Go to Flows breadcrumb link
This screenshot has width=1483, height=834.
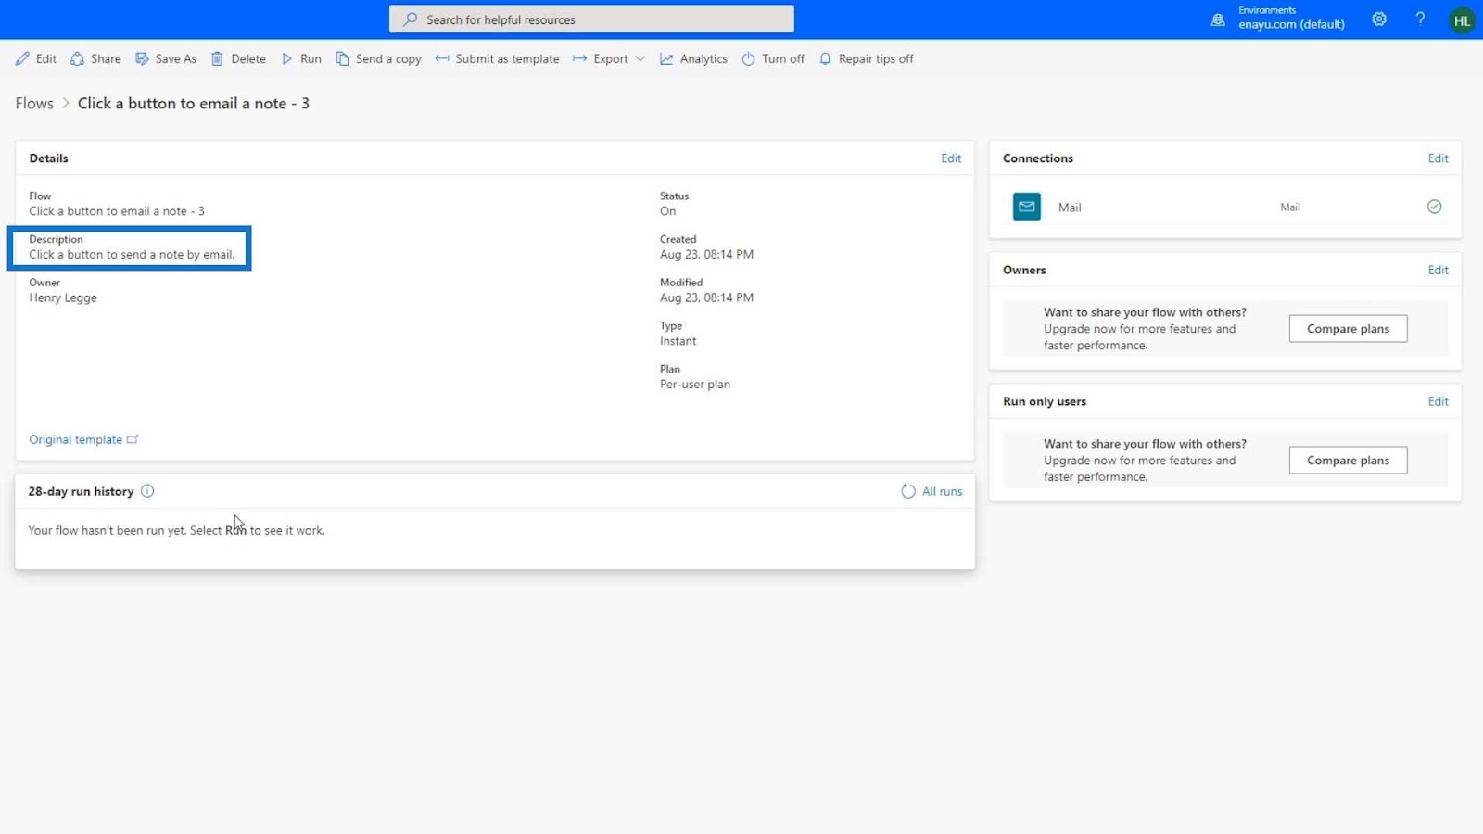34,103
